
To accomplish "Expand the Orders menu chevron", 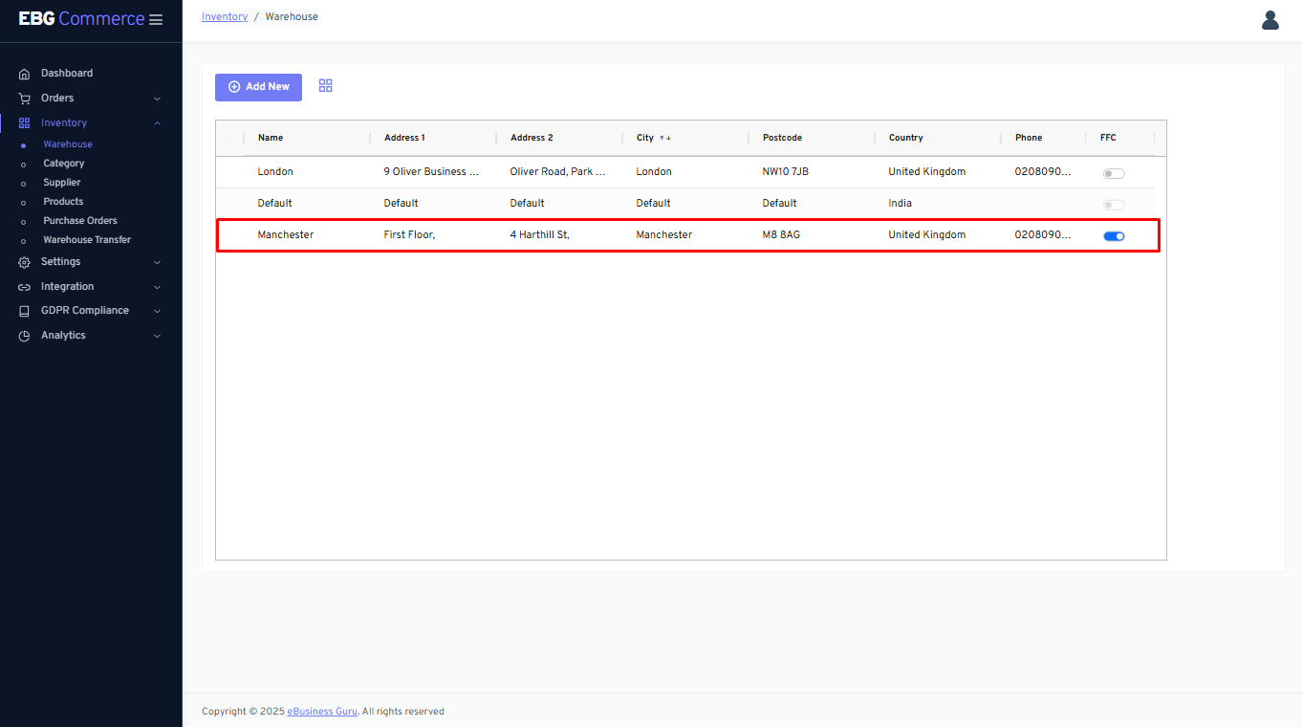I will 158,99.
